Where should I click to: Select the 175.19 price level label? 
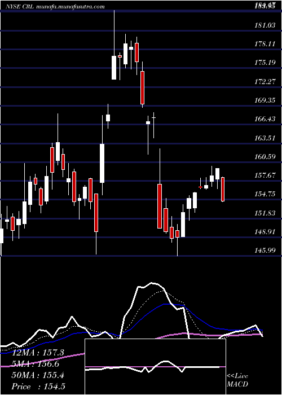click(x=266, y=63)
